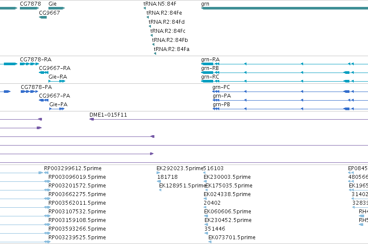This screenshot has height=244, width=368.
Task: Open EST RP003159108.5prime
Action: tap(77, 220)
